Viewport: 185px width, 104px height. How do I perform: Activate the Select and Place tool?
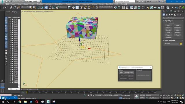click(57, 8)
